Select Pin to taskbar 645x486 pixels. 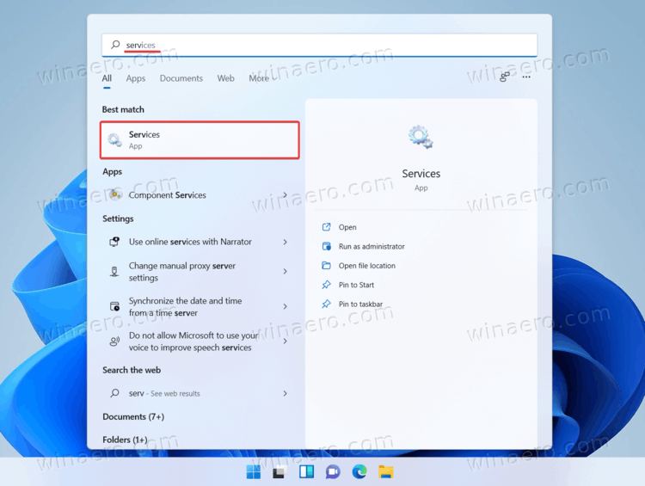click(360, 305)
